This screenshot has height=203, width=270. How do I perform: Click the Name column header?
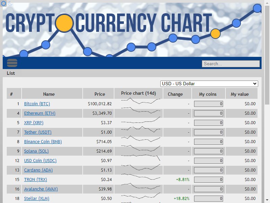coord(52,94)
